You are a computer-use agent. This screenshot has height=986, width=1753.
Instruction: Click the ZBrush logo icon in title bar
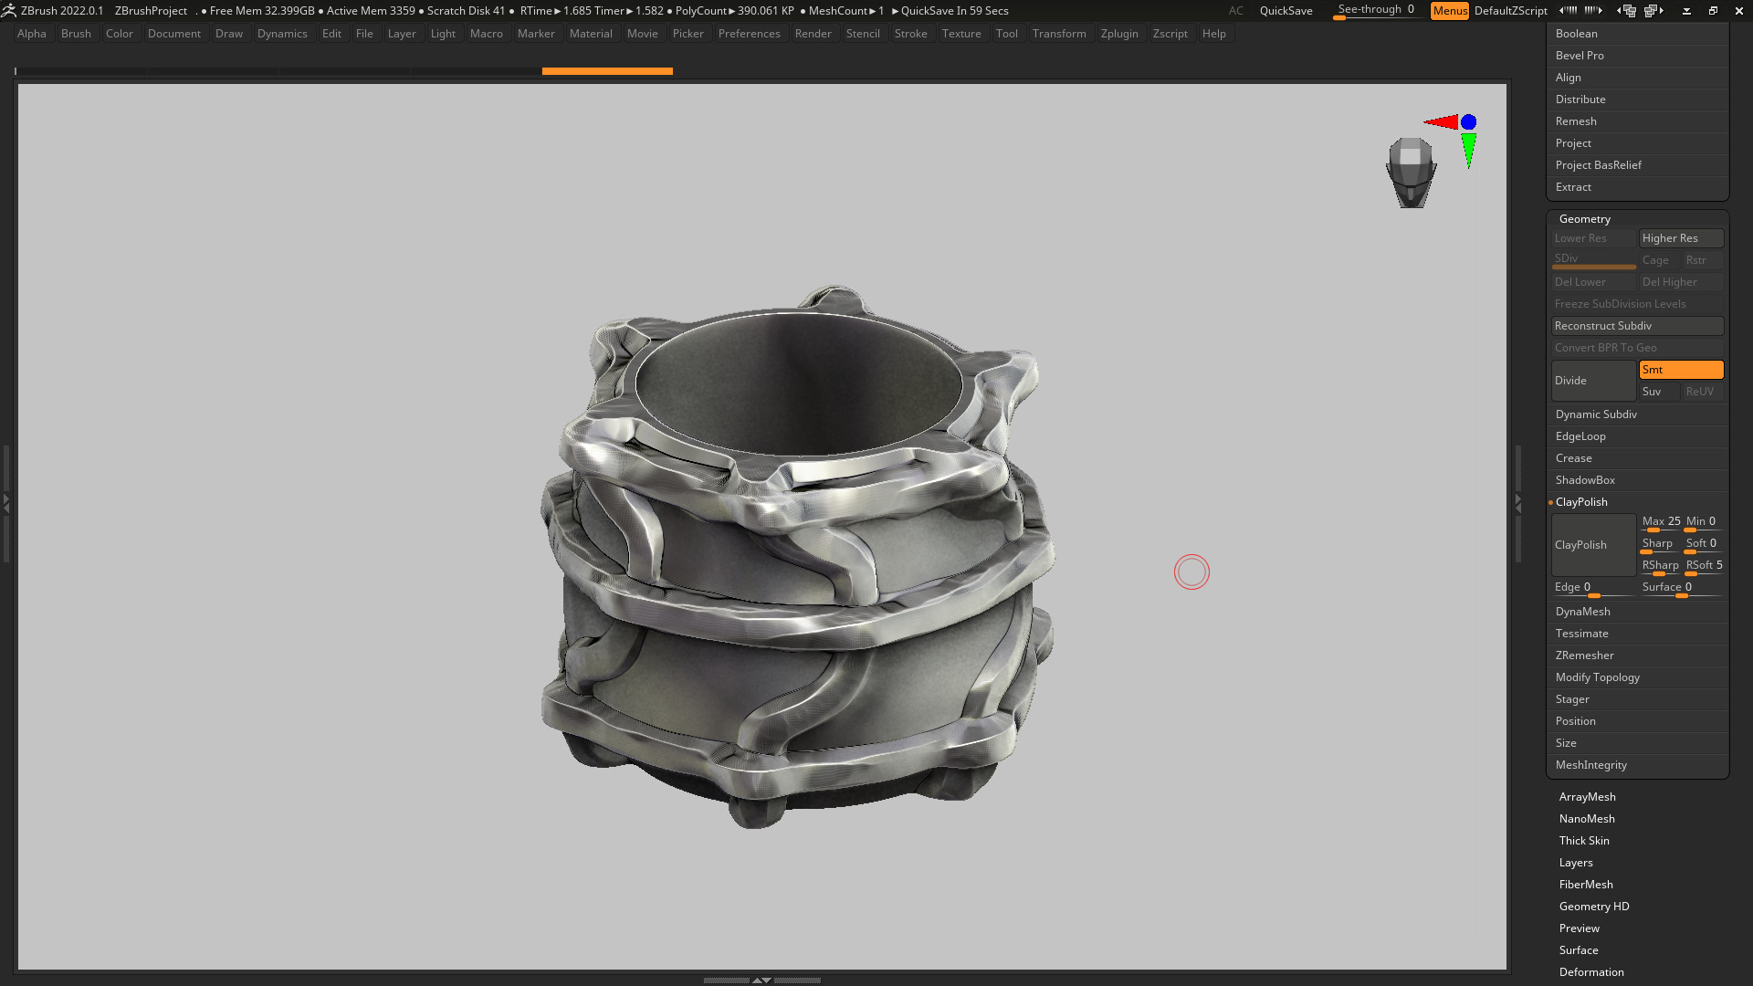(x=8, y=10)
